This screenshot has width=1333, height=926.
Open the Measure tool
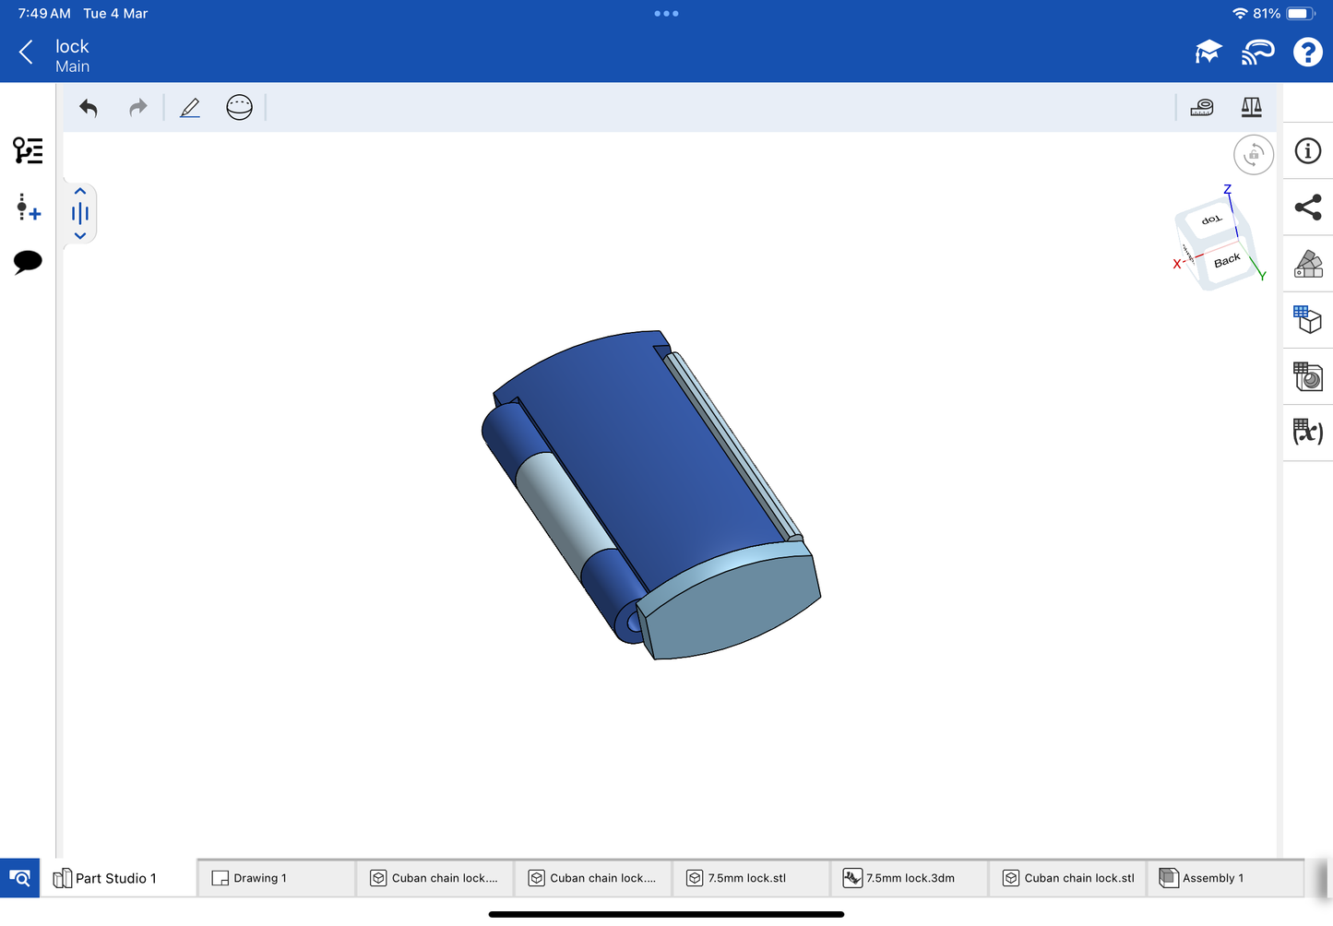click(1202, 108)
